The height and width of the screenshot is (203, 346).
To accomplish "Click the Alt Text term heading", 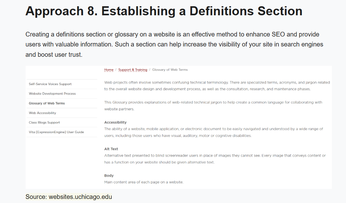I will coord(111,149).
